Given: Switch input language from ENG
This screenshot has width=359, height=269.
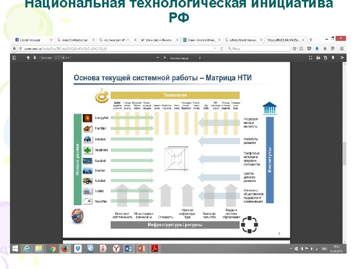Looking at the screenshot, I should pos(324,249).
